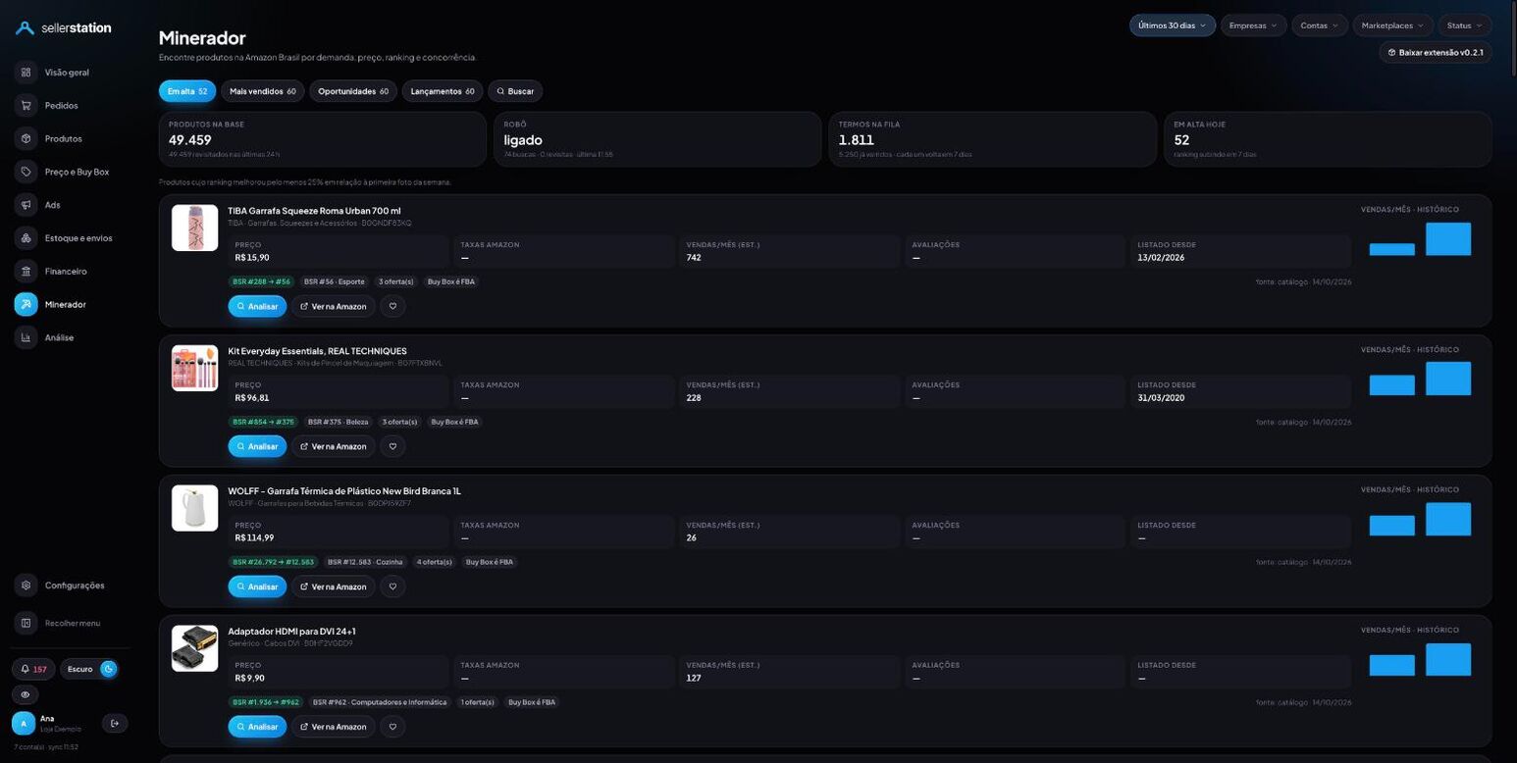The height and width of the screenshot is (763, 1517).
Task: Favorite the Adaptador HDMI para DVI product
Action: point(392,727)
